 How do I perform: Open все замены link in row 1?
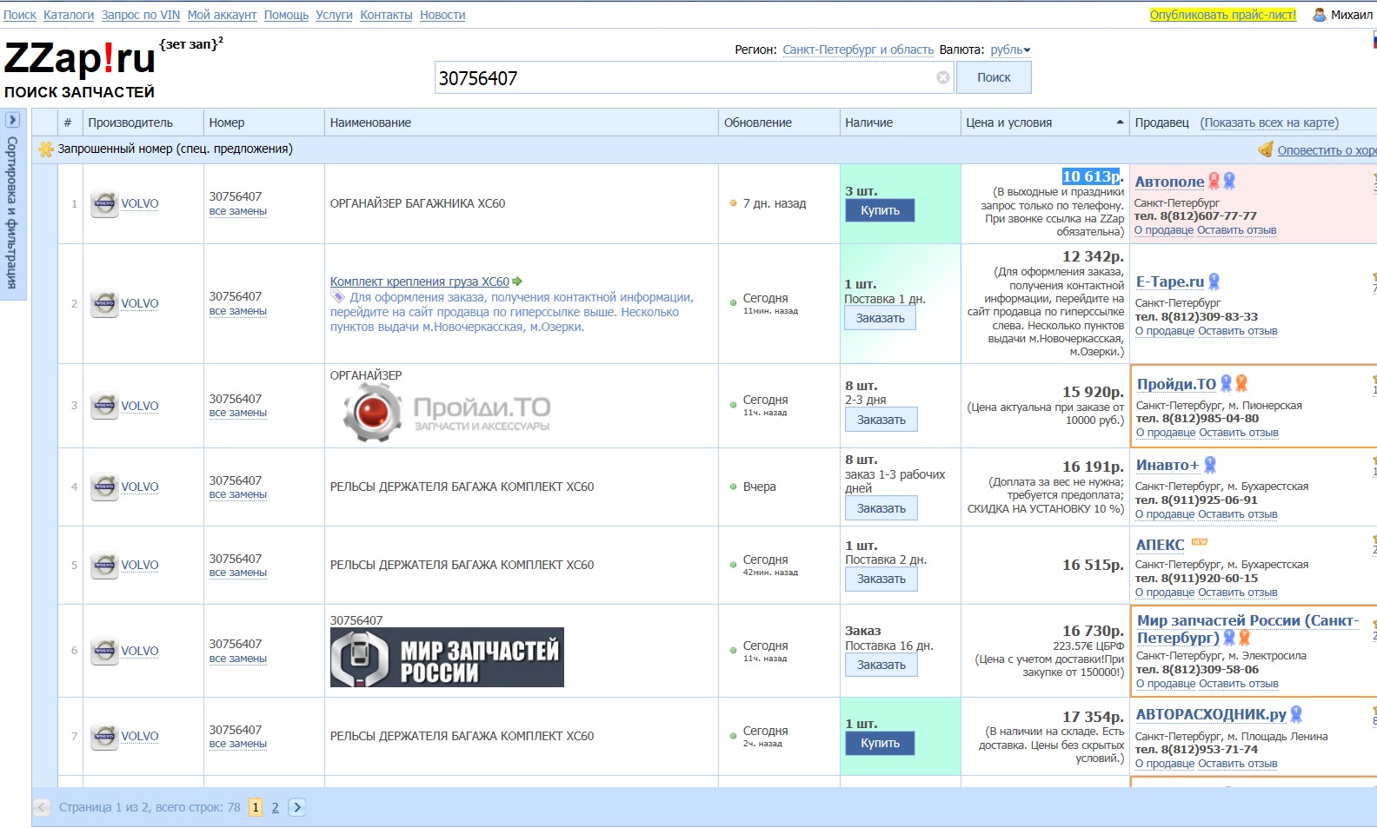coord(237,211)
